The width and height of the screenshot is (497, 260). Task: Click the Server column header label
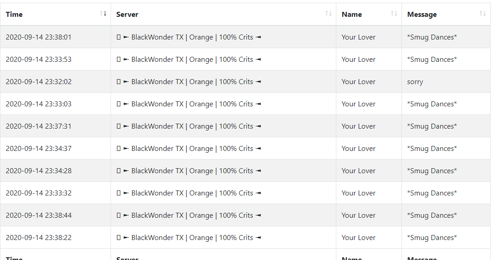click(x=127, y=15)
